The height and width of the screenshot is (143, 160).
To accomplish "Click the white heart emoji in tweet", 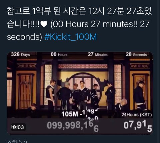I will point(44,24).
